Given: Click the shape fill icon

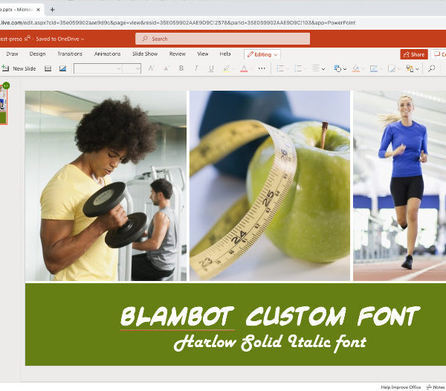Looking at the screenshot, I should (x=356, y=68).
